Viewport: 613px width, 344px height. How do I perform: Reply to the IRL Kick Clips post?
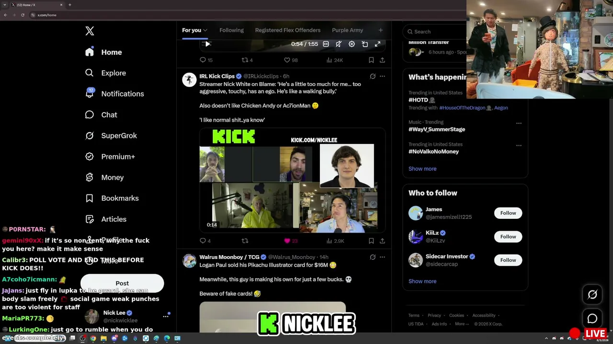pos(205,241)
